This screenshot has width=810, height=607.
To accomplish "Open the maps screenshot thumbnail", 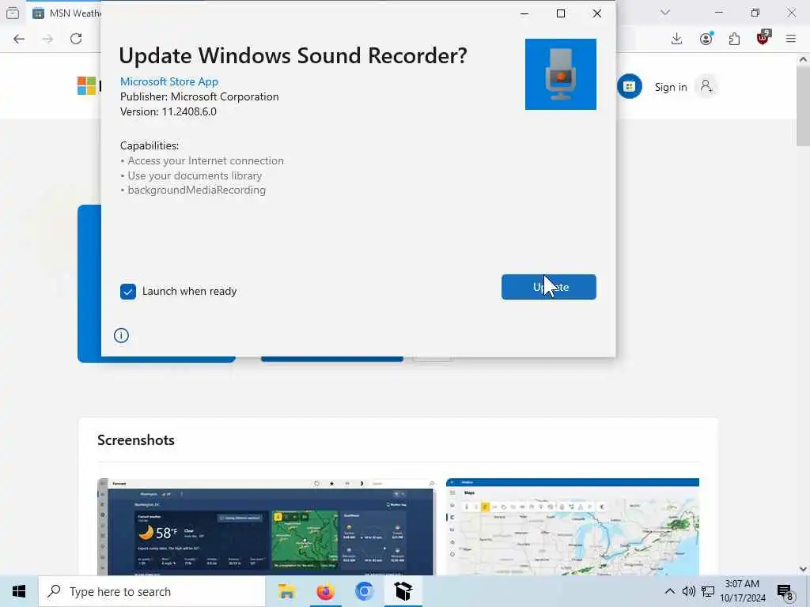I will (573, 526).
